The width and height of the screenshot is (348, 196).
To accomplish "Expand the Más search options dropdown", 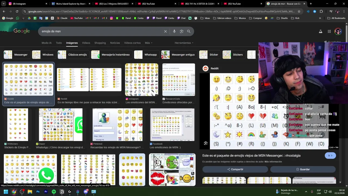I will (148, 43).
